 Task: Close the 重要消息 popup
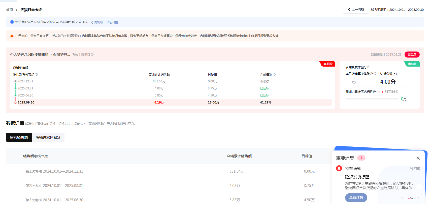pyautogui.click(x=418, y=158)
